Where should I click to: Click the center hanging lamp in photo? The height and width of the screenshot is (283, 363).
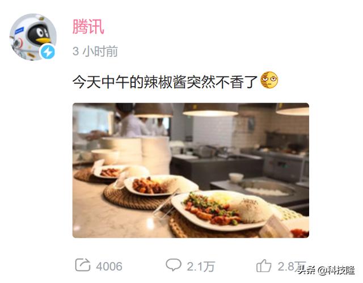210,109
